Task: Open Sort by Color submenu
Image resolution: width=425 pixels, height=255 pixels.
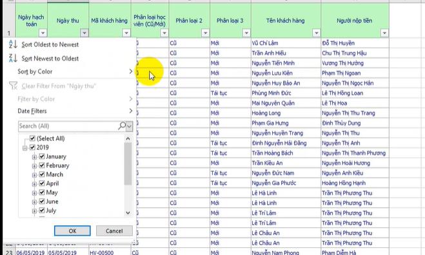Action: point(70,71)
